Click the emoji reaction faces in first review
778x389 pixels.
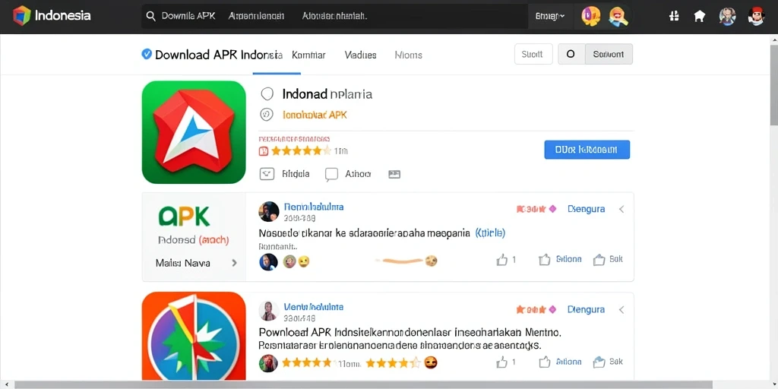click(296, 261)
